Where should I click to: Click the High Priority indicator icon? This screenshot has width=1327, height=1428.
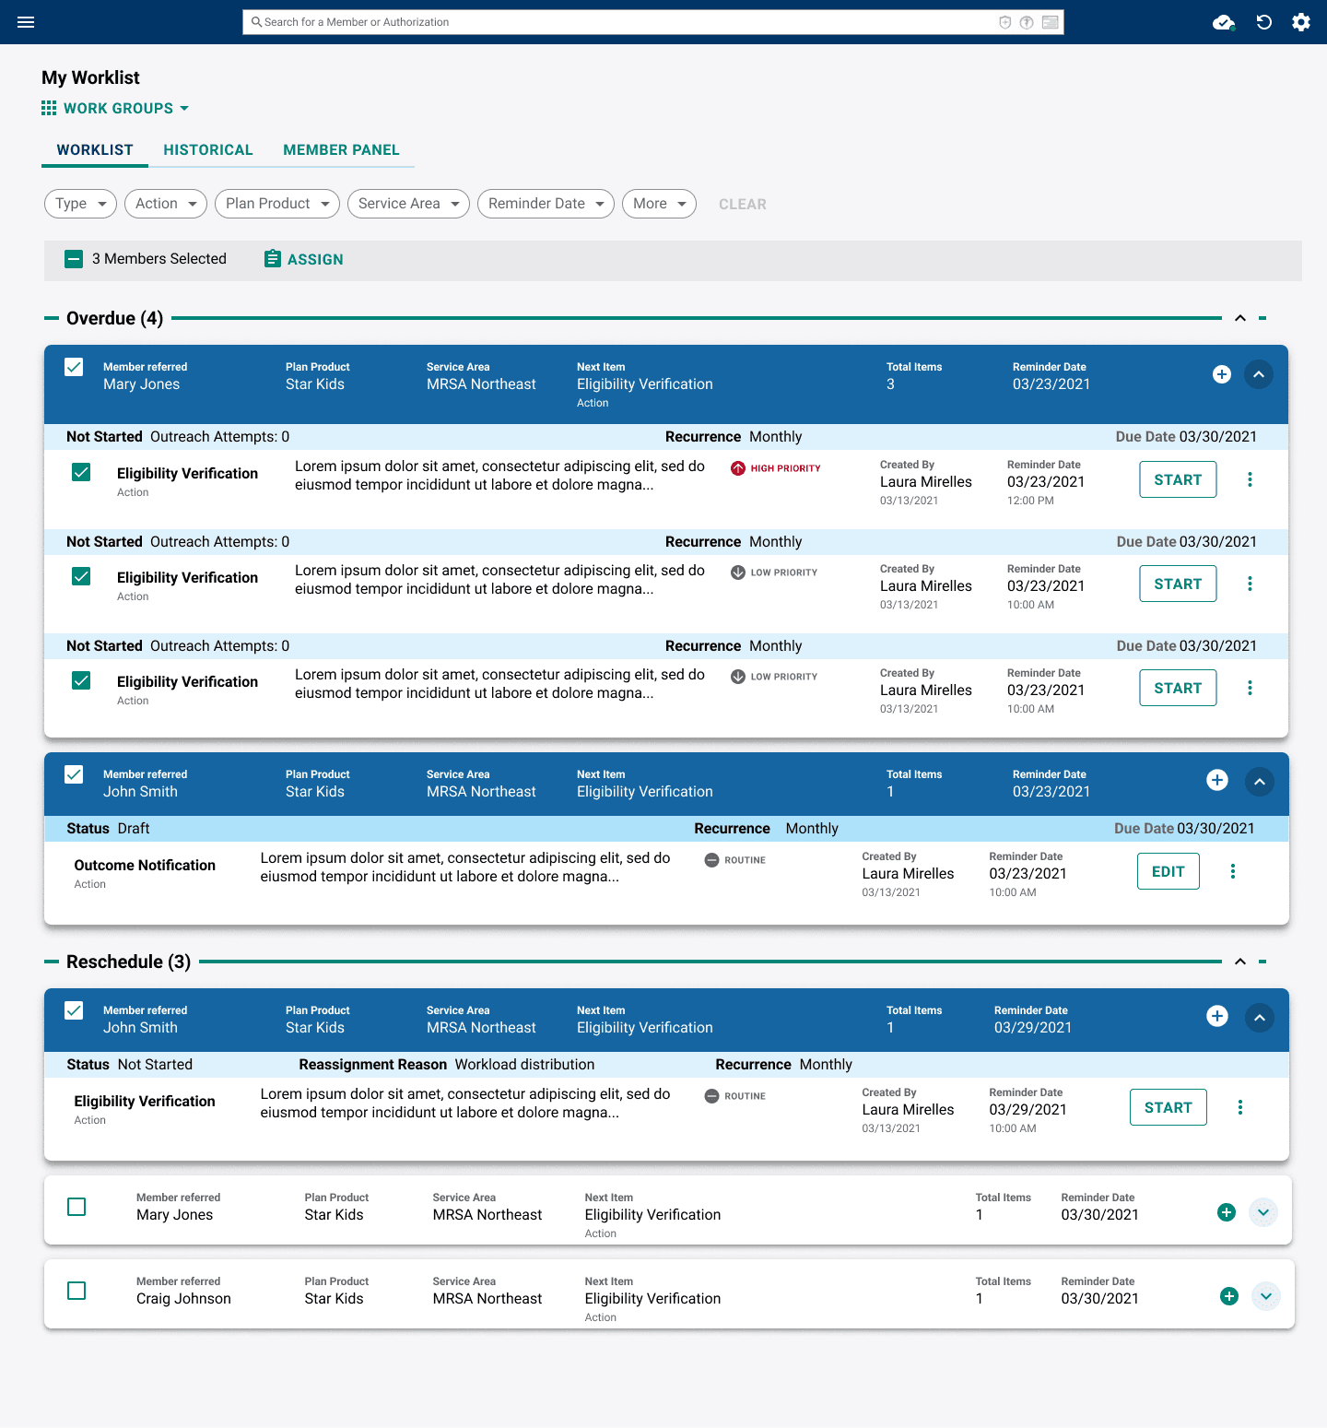738,468
